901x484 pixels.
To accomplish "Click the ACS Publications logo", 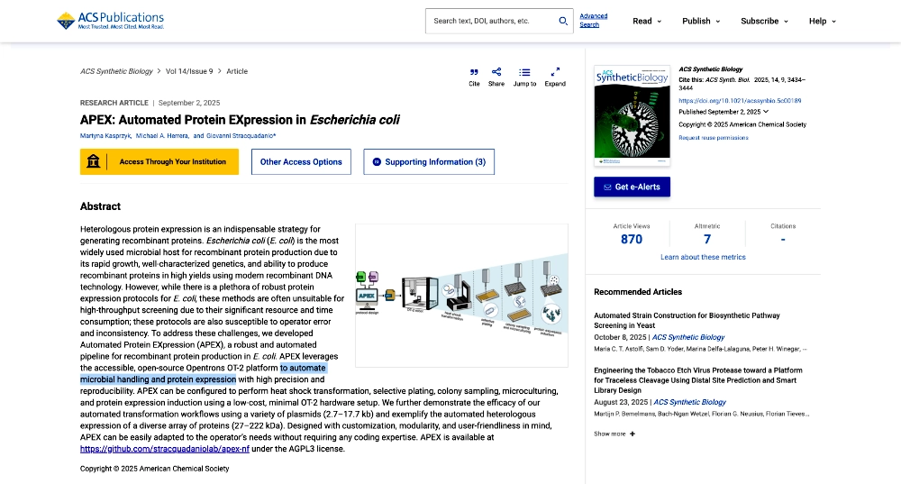I will tap(110, 20).
